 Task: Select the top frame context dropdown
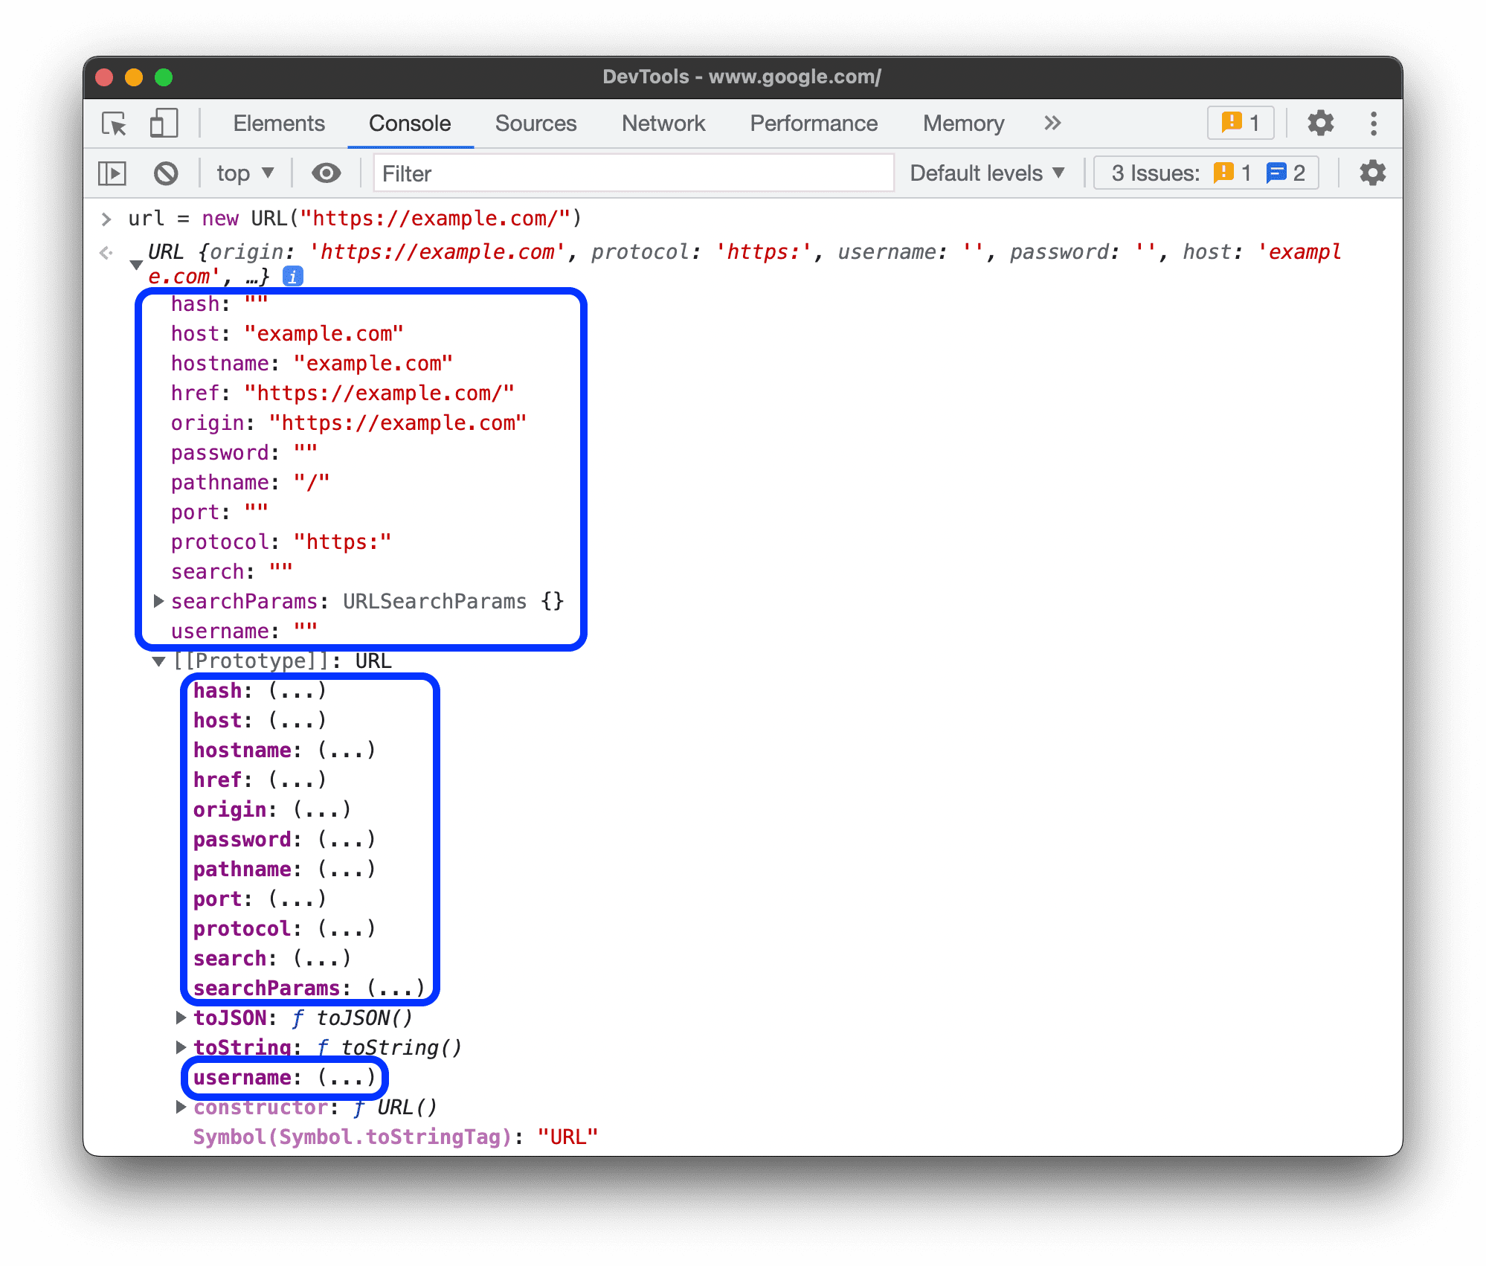241,173
